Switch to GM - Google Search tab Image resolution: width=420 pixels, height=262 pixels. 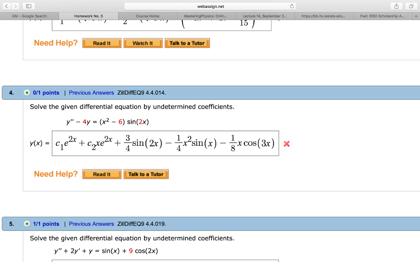point(30,16)
